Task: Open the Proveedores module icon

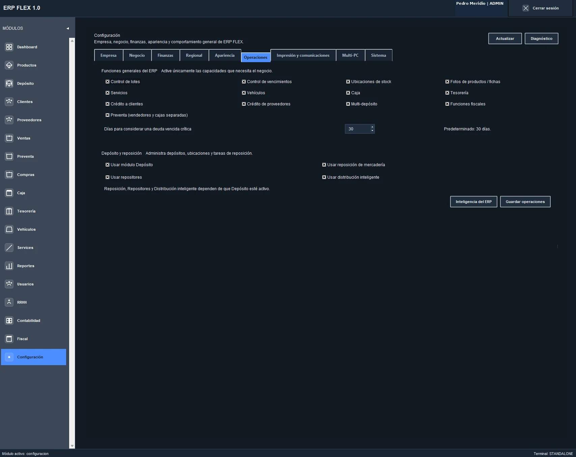Action: click(x=9, y=120)
